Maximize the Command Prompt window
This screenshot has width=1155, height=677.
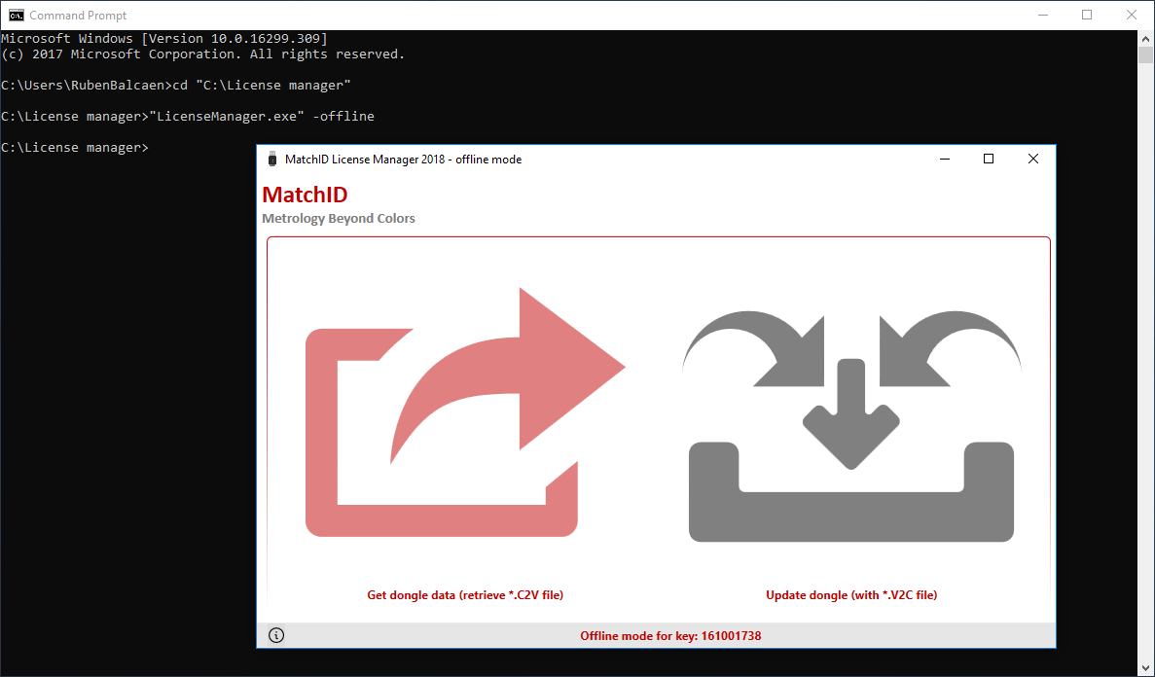pos(1087,15)
